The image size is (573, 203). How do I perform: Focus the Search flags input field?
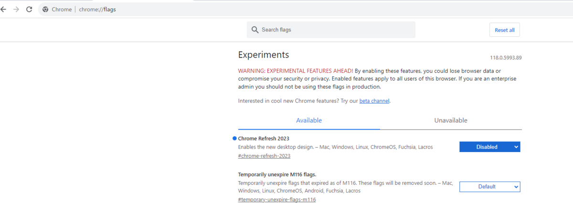[331, 30]
